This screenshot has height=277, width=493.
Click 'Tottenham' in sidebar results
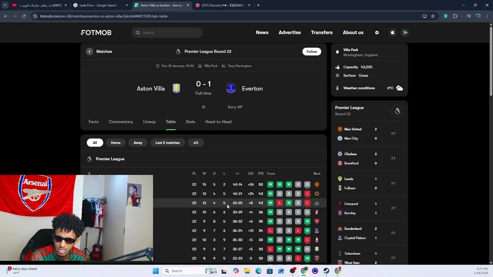coord(352,254)
